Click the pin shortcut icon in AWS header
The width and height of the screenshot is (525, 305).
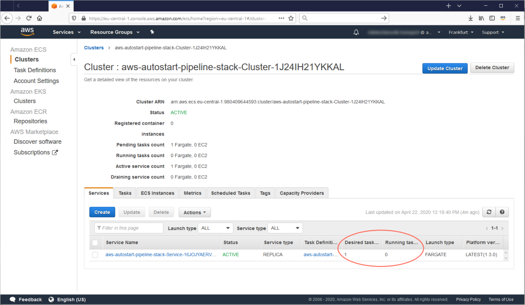pyautogui.click(x=152, y=32)
